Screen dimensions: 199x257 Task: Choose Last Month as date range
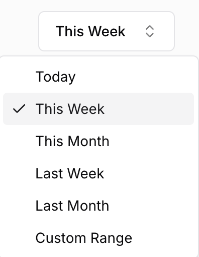pos(98,206)
